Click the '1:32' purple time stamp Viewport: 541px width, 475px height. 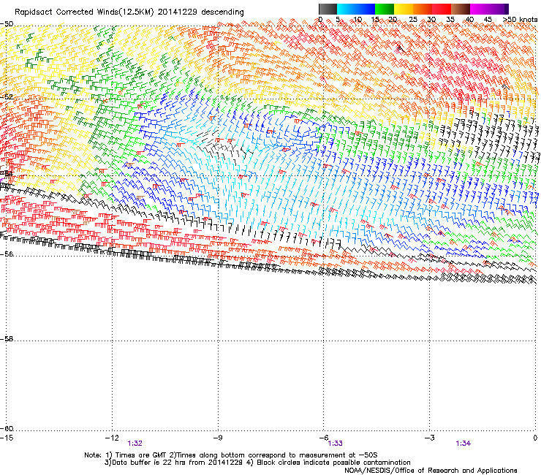click(135, 444)
